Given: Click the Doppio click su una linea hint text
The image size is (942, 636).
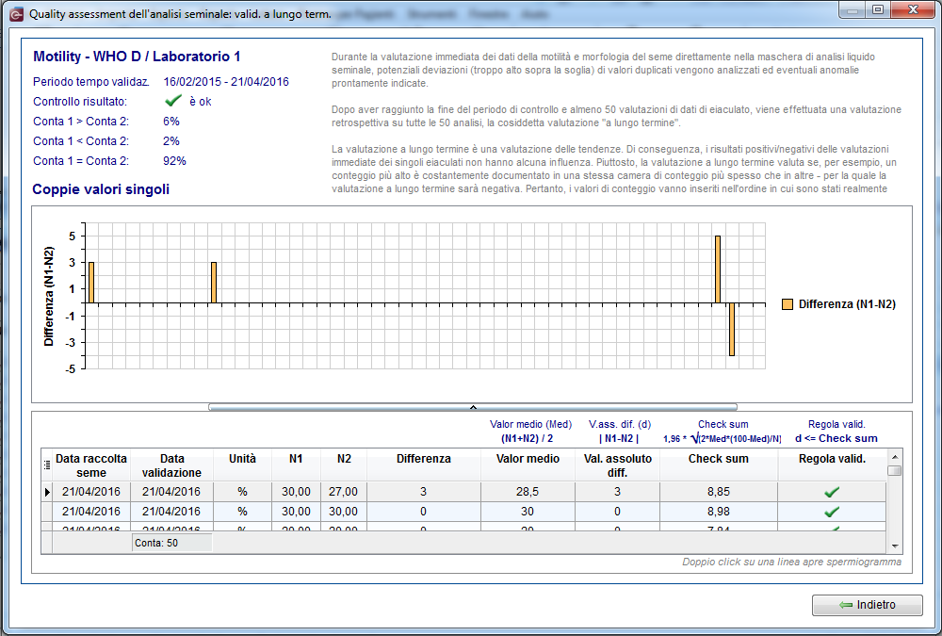Looking at the screenshot, I should [x=792, y=562].
